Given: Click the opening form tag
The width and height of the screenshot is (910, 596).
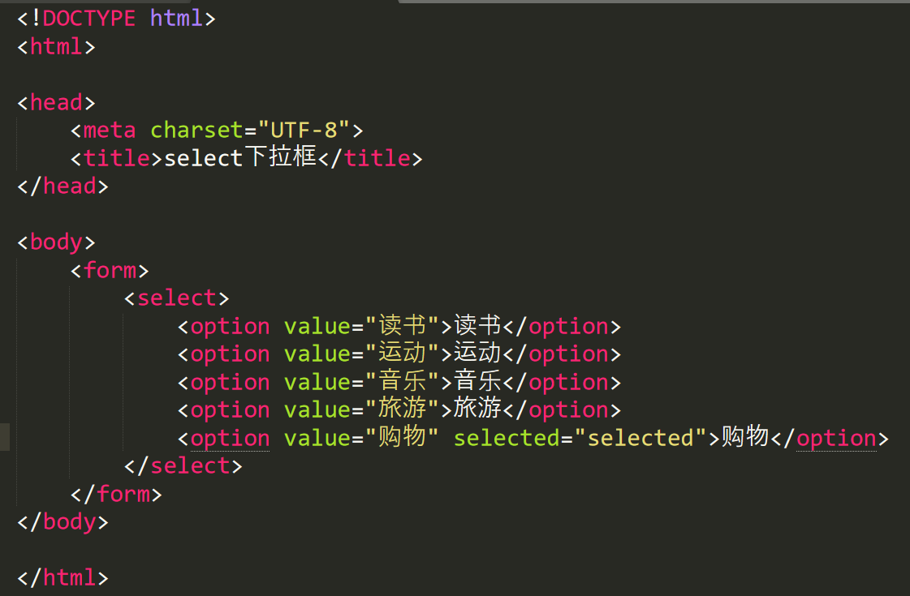Looking at the screenshot, I should [x=110, y=270].
